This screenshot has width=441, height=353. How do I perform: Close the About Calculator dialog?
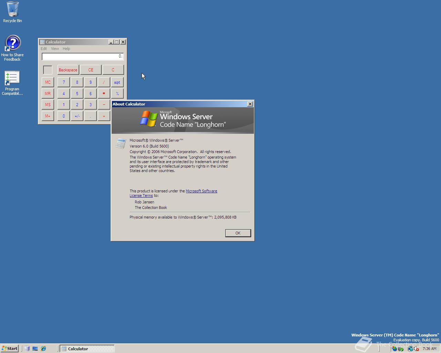tap(250, 104)
